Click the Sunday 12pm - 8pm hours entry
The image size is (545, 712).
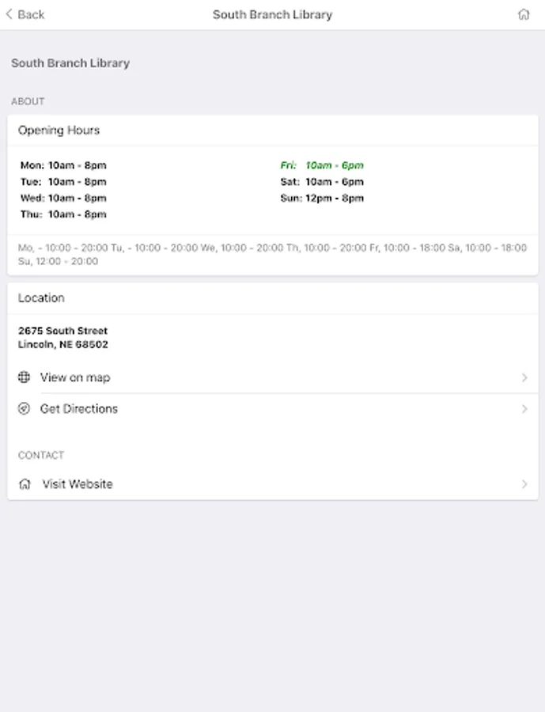pyautogui.click(x=322, y=199)
